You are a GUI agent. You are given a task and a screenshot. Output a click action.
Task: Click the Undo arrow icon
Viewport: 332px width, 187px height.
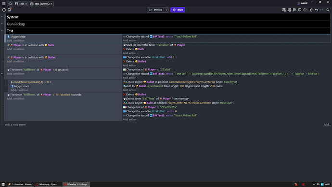click(x=316, y=10)
